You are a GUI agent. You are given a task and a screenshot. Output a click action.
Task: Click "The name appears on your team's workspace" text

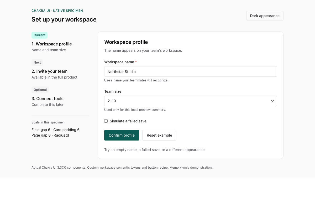pyautogui.click(x=143, y=50)
